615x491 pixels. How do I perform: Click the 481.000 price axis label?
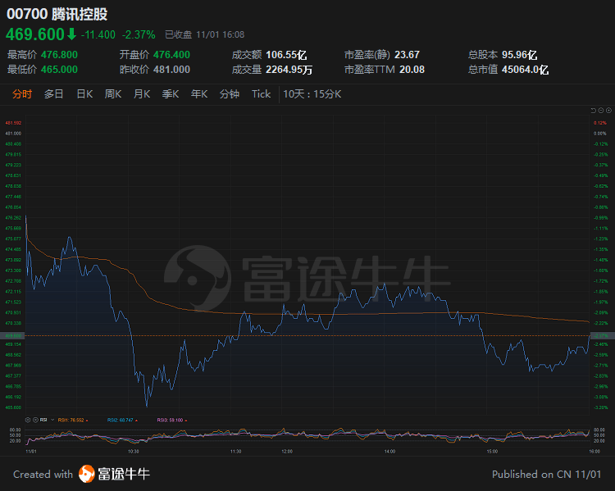click(x=13, y=134)
